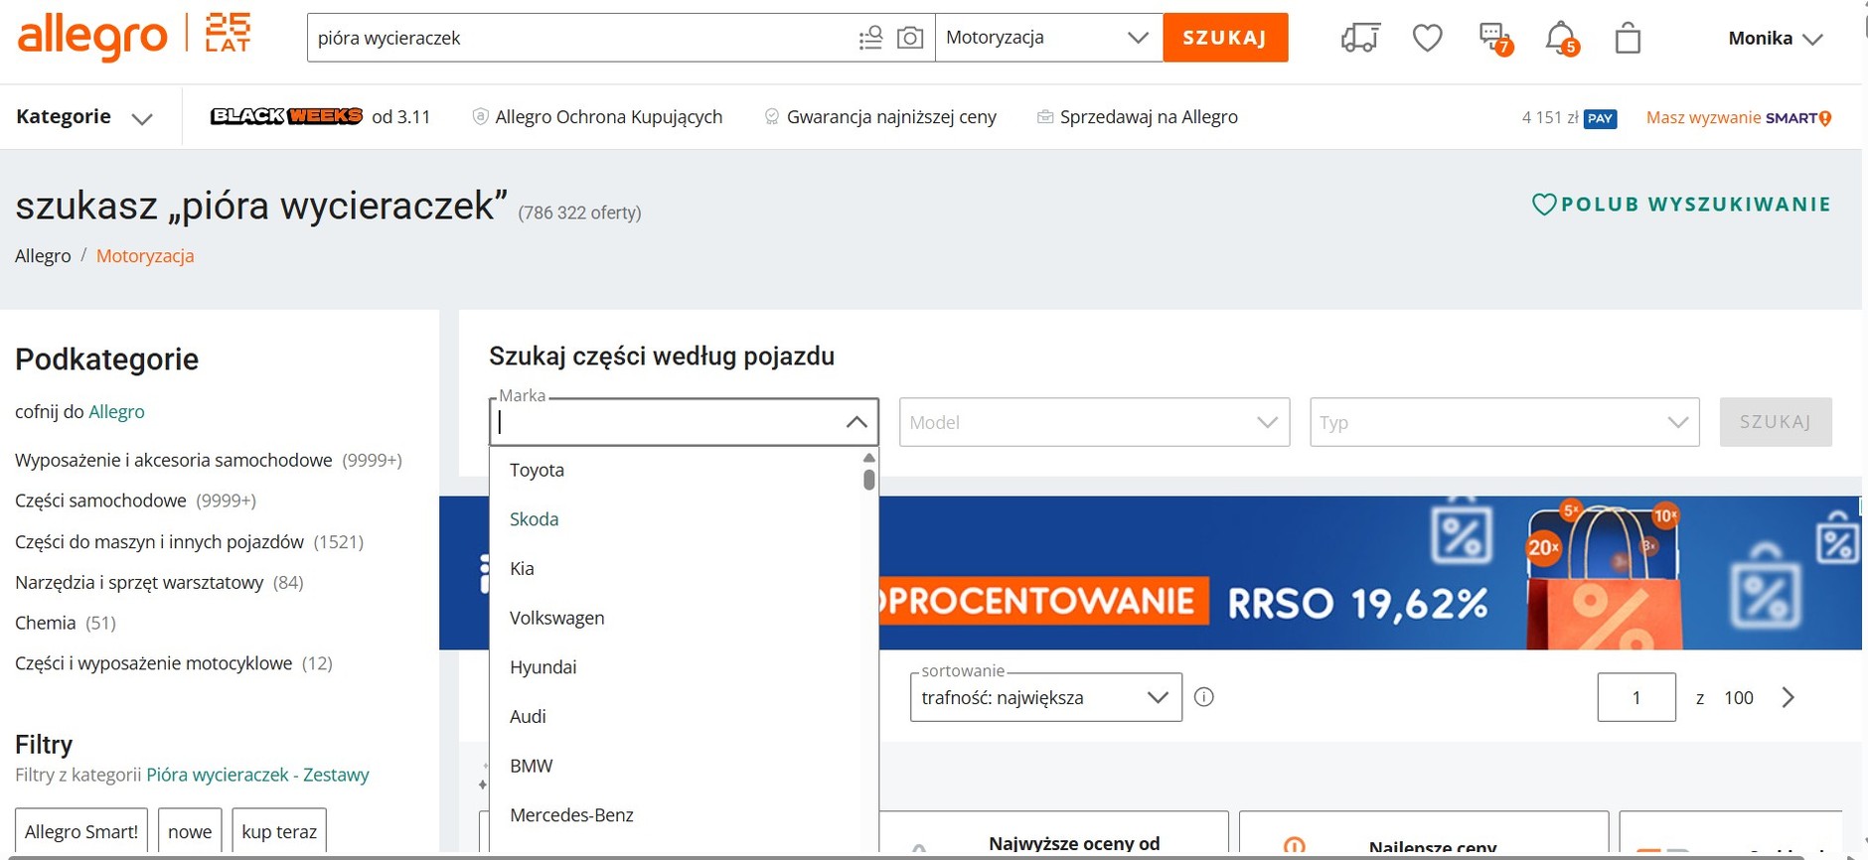
Task: Click the sorting info icon
Action: coord(1204,697)
